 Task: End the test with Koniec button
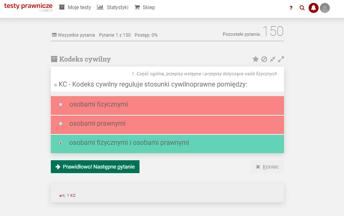point(267,167)
